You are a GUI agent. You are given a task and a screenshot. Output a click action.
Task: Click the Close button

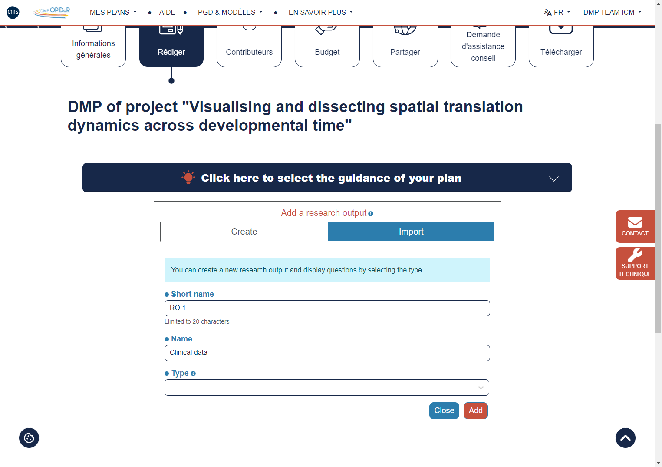[x=444, y=411]
